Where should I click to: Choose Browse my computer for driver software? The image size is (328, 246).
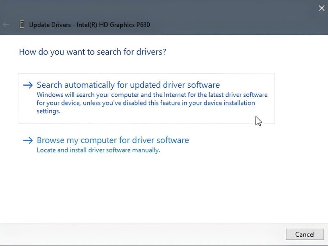click(113, 140)
